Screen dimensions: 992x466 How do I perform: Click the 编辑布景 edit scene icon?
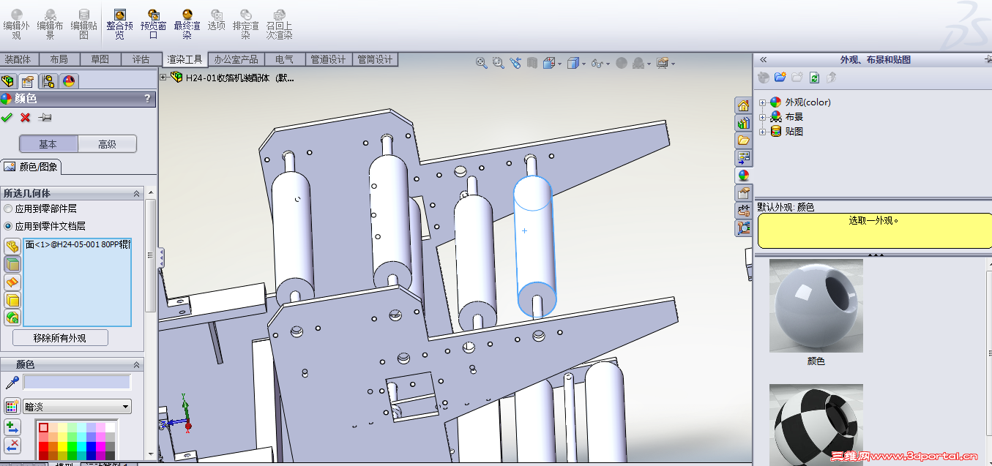[x=50, y=15]
